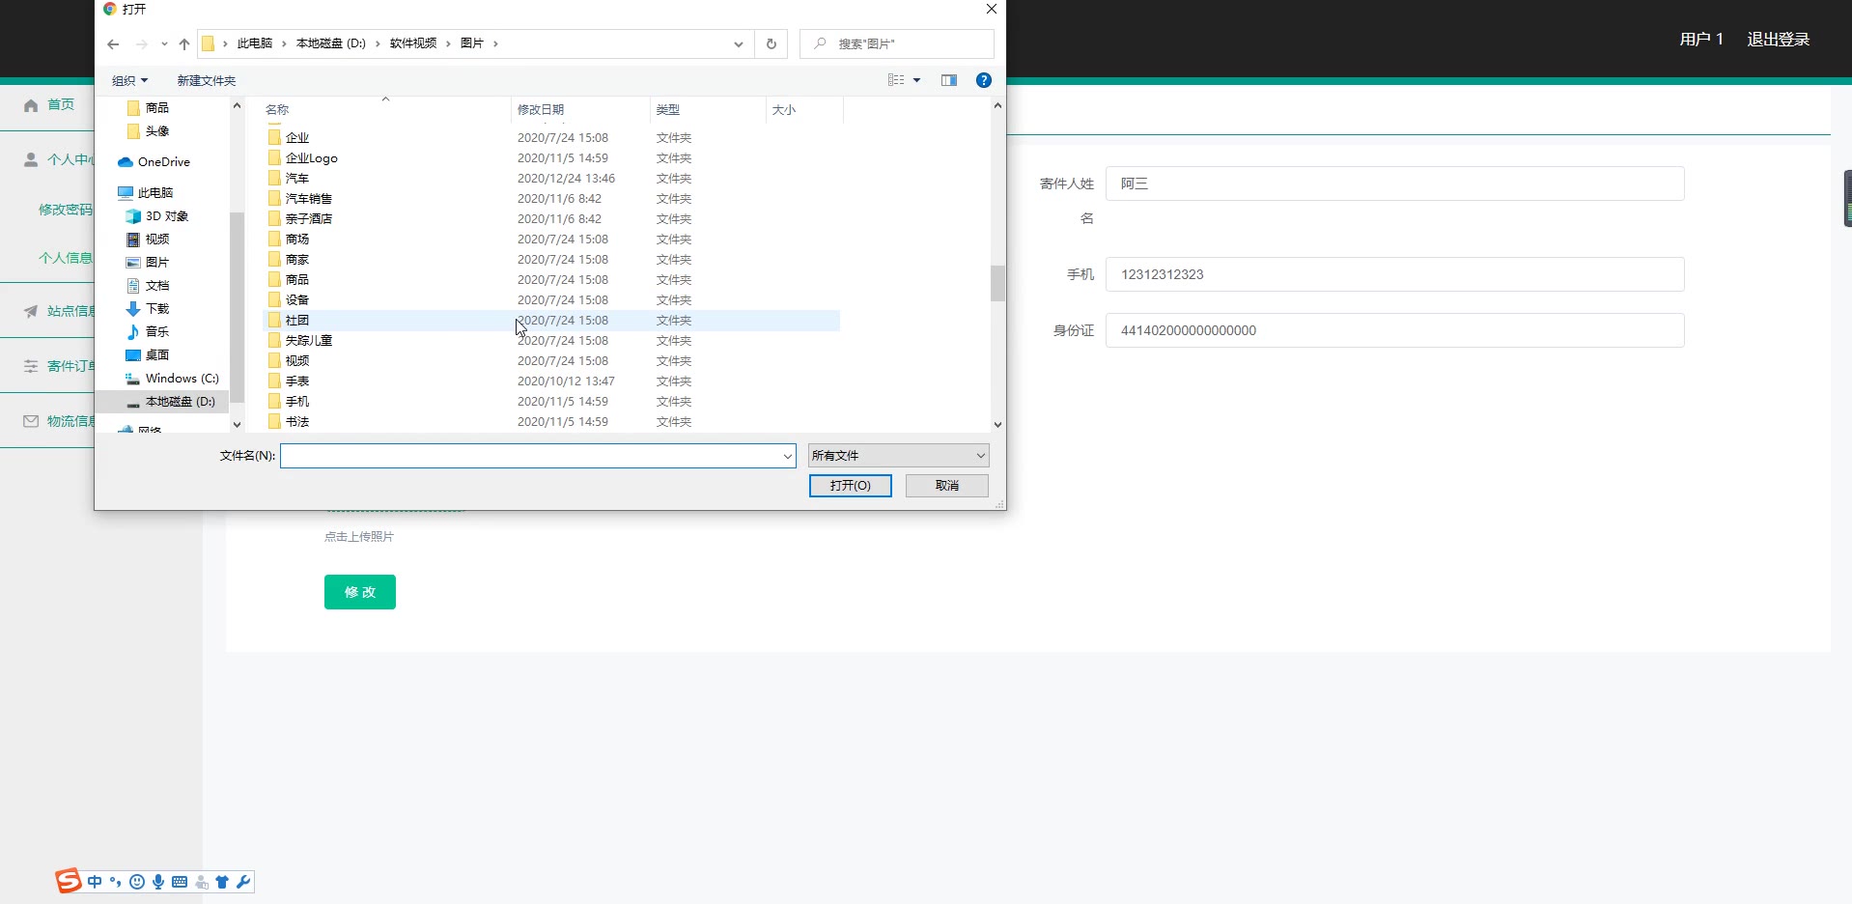Sort files by 类型 column
Viewport: 1852px width, 904px height.
(x=708, y=110)
